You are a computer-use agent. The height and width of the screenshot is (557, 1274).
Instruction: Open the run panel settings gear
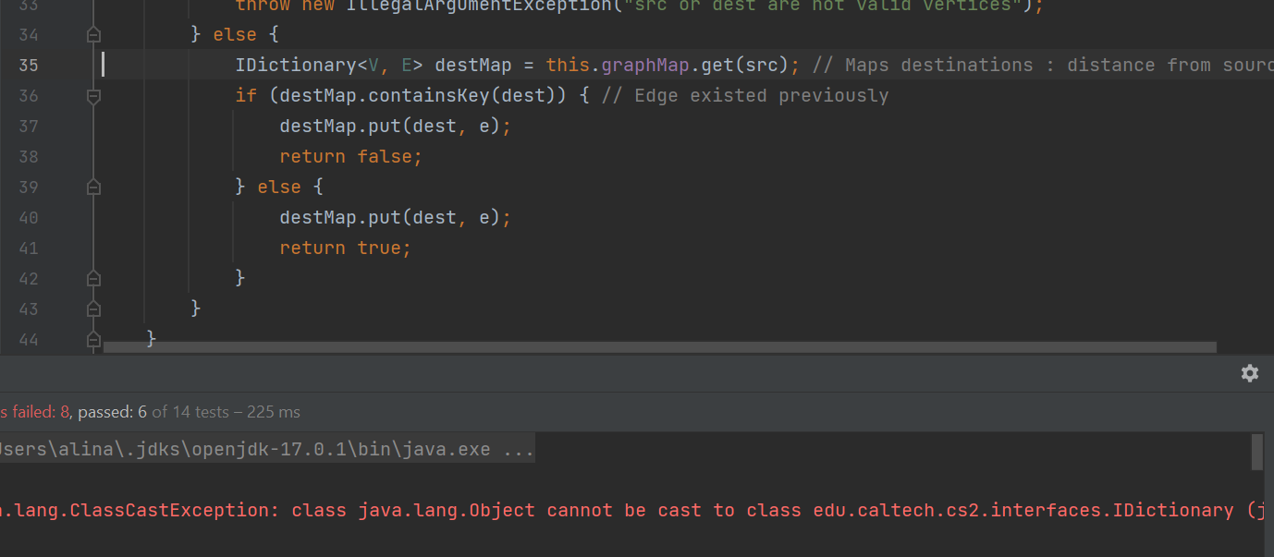[1249, 373]
